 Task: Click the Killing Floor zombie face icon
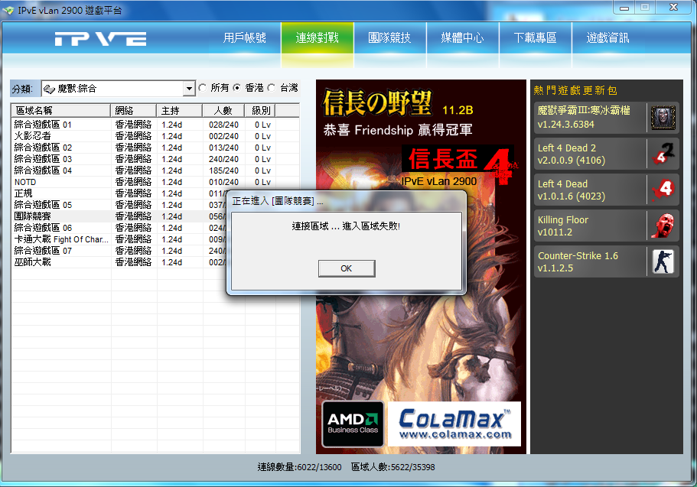(x=663, y=226)
